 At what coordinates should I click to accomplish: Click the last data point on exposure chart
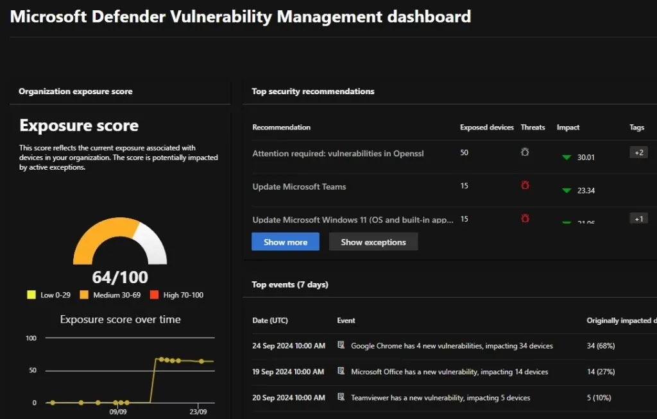pos(201,361)
